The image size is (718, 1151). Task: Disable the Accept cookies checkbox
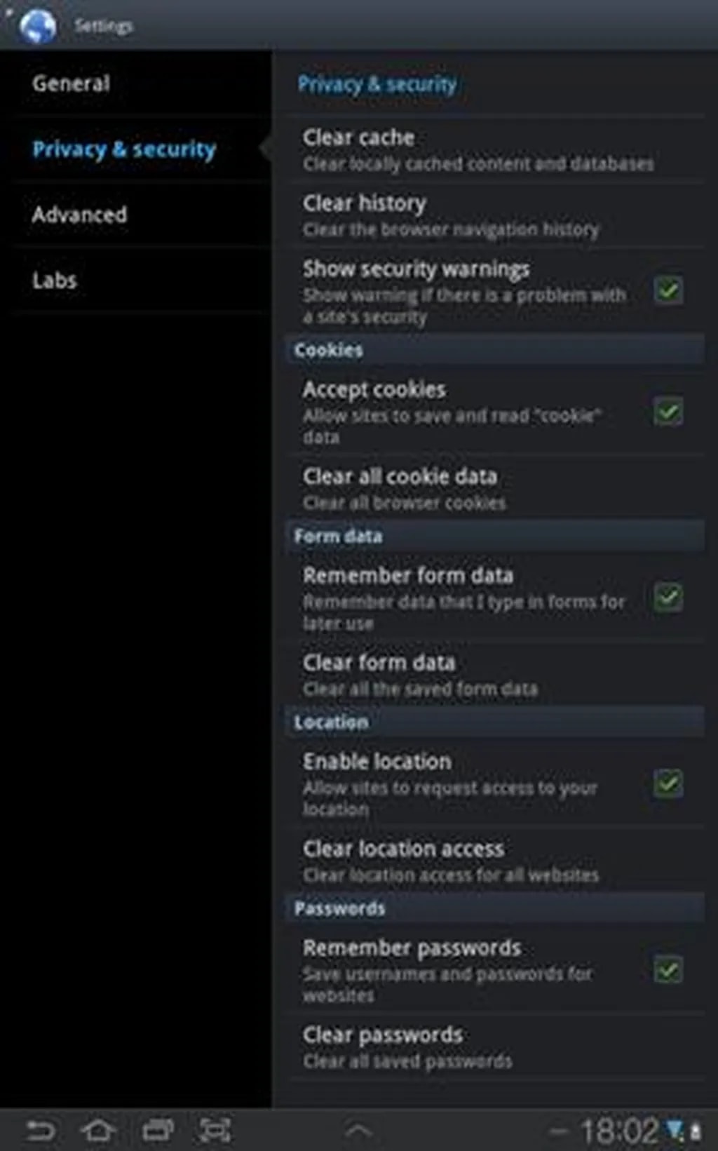pyautogui.click(x=668, y=412)
